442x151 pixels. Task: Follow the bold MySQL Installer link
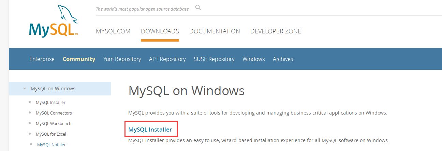(x=150, y=130)
